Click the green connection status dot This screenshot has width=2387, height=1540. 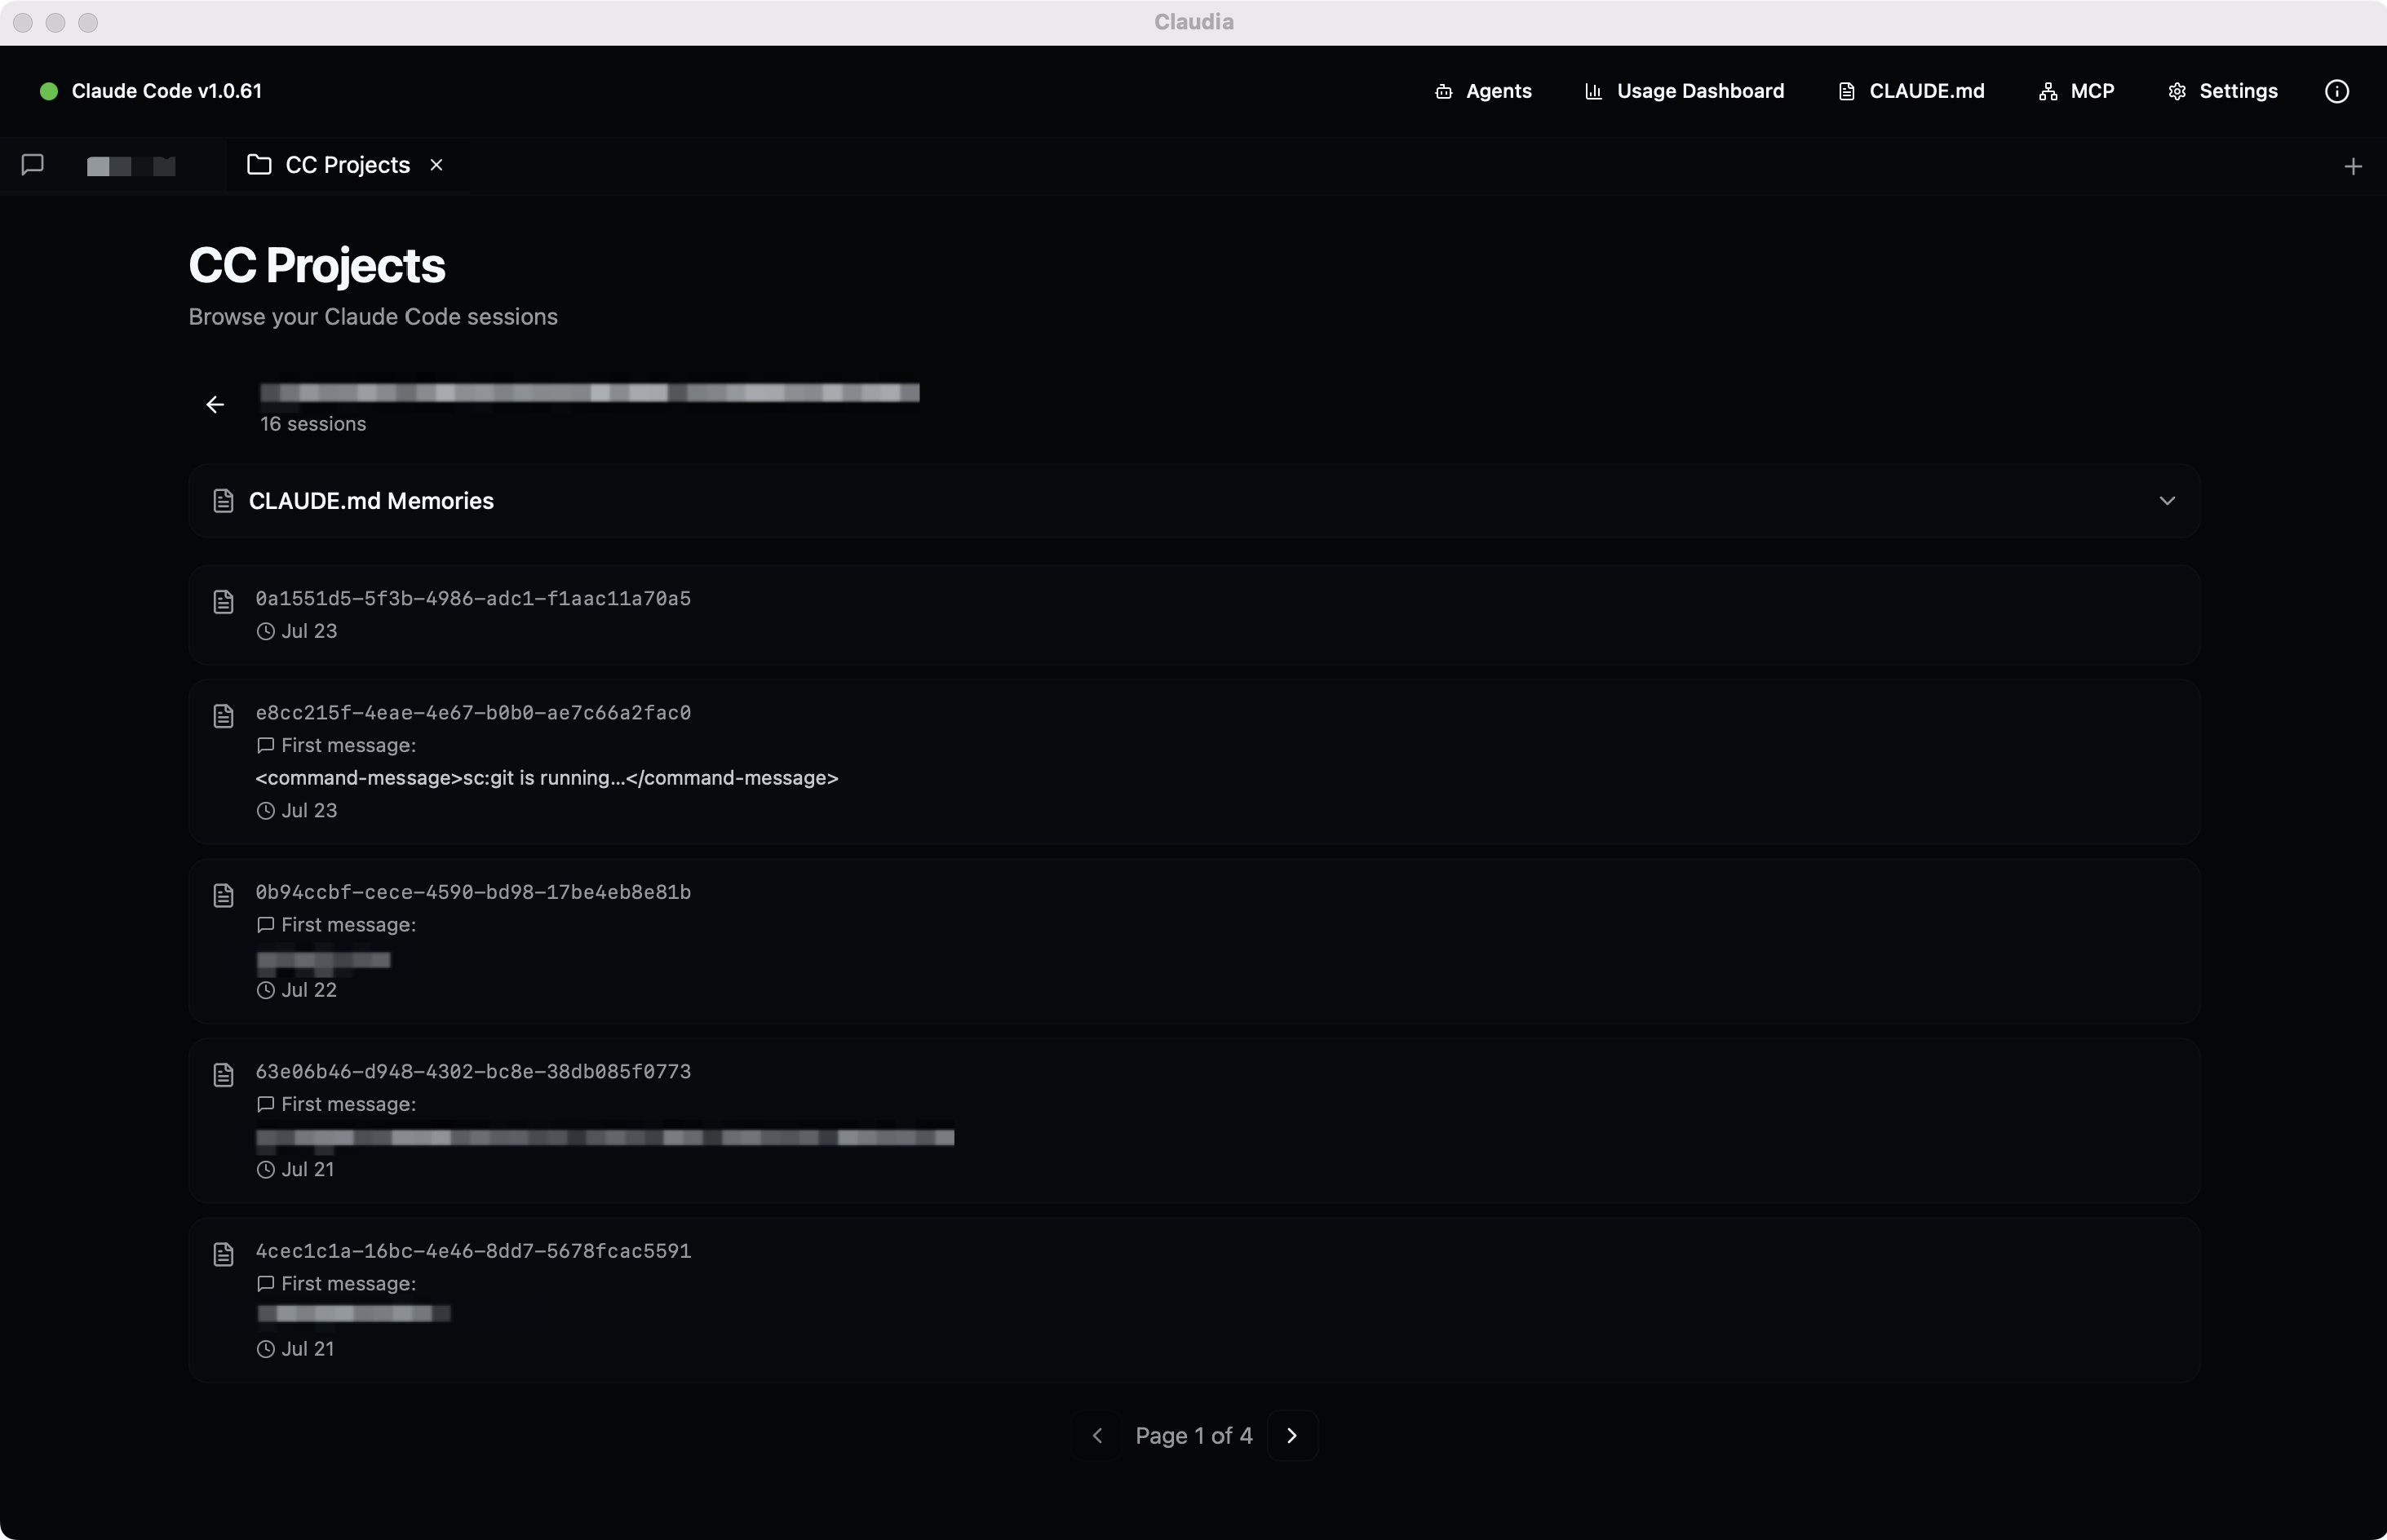click(48, 91)
